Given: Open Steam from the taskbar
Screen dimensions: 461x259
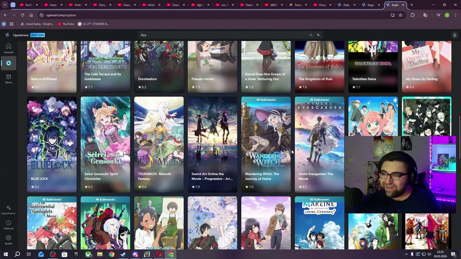Looking at the screenshot, I should [x=123, y=254].
